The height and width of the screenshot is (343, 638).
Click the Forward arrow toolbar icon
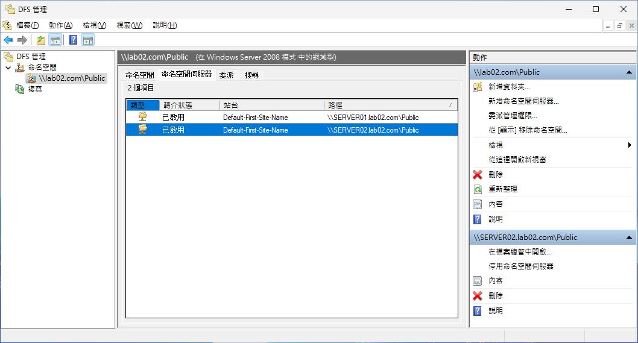click(x=22, y=40)
